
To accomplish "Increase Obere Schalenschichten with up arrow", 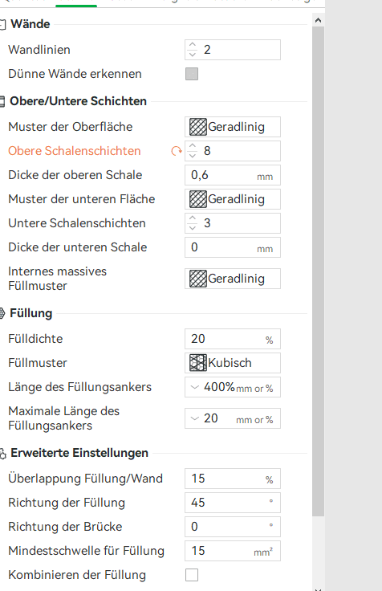I will [193, 146].
